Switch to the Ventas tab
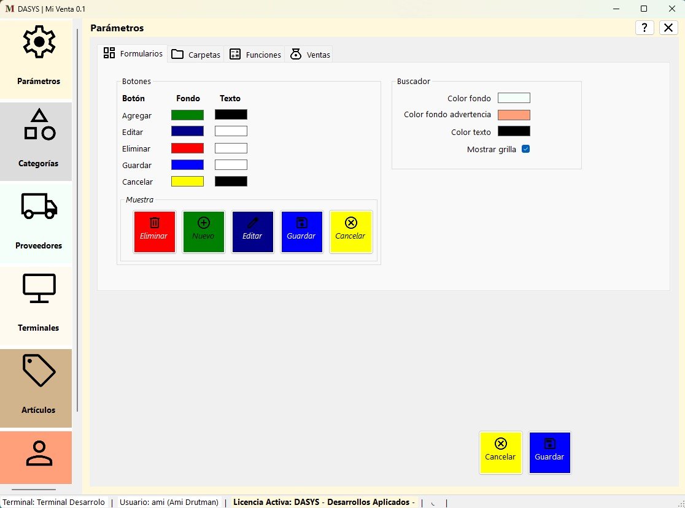 coord(311,55)
